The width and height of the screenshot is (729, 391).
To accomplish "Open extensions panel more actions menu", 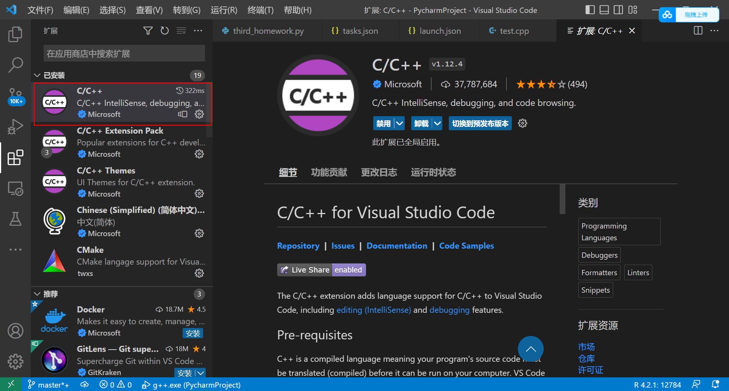I will (x=198, y=31).
